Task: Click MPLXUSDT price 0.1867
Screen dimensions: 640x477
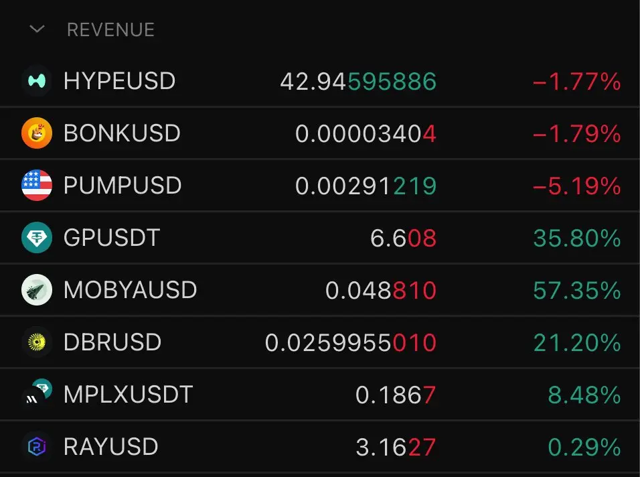Action: click(396, 395)
